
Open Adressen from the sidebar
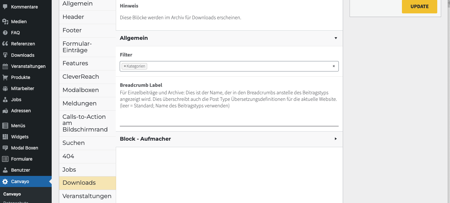(21, 110)
